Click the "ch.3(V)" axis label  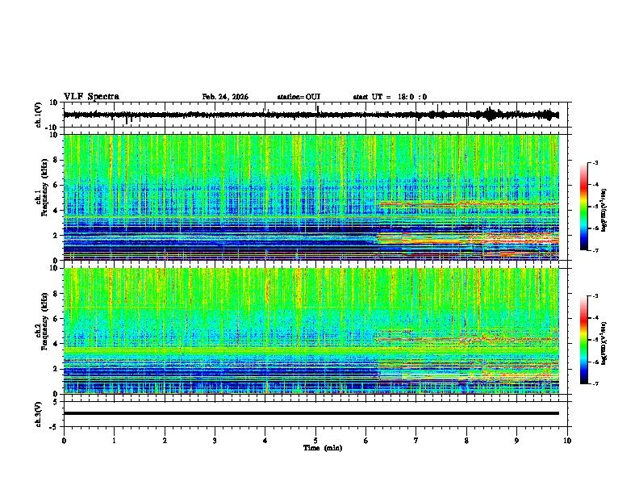click(x=39, y=414)
